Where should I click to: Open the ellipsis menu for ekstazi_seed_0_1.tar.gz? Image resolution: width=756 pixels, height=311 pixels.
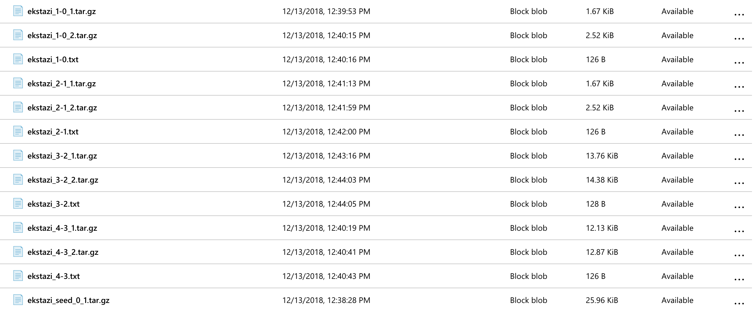739,304
